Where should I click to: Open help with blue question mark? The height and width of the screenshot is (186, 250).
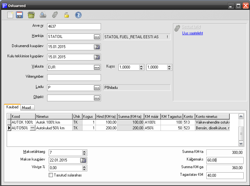click(x=78, y=15)
